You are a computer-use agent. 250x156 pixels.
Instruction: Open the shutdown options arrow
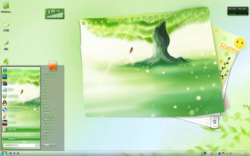tap(54, 145)
